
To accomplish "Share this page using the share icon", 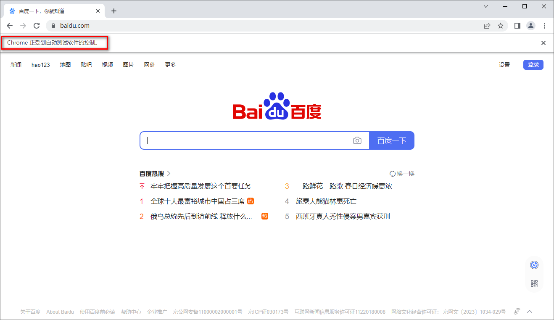I will click(487, 26).
